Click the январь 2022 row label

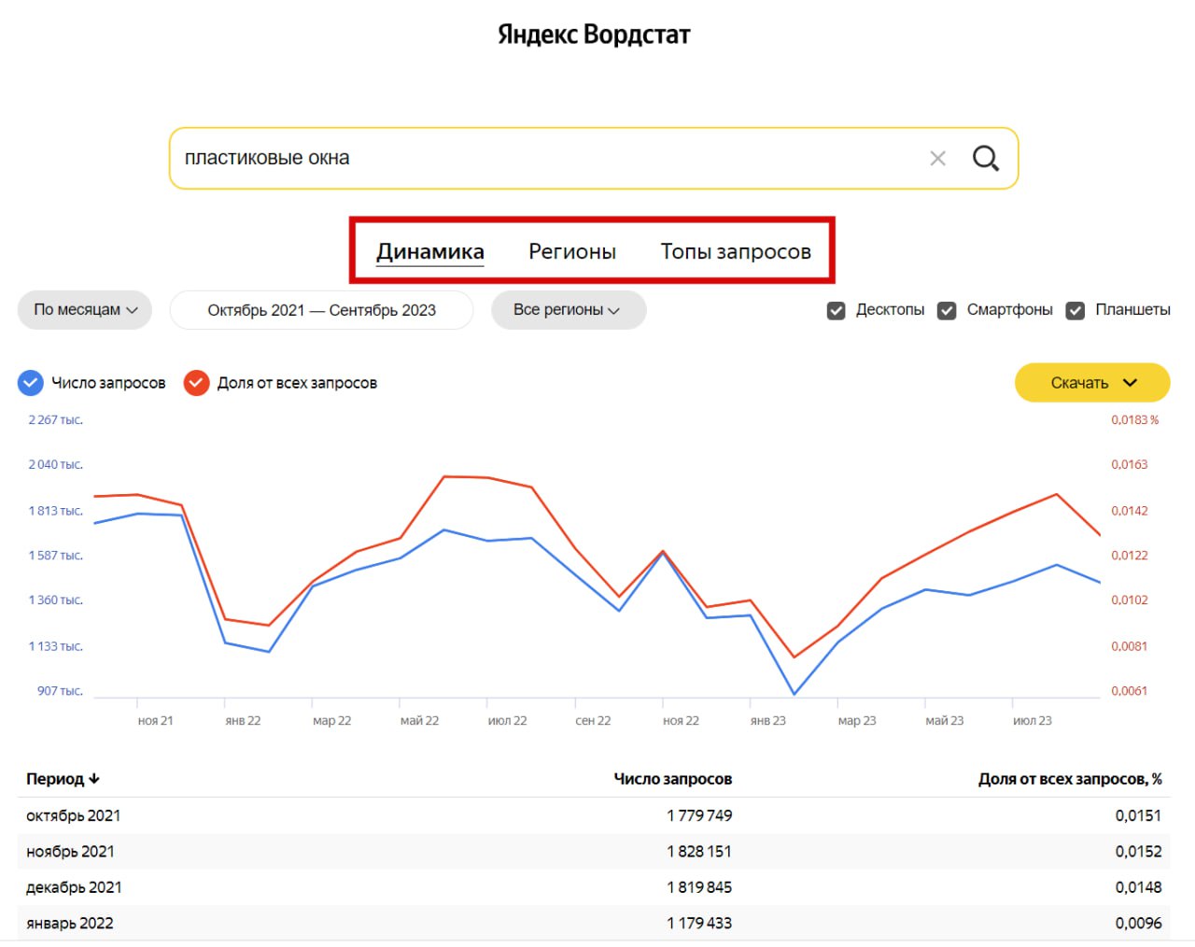70,923
